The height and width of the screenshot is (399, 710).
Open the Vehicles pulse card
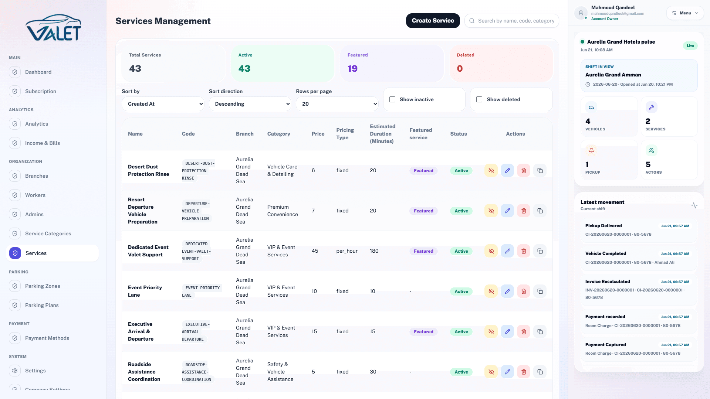[609, 116]
